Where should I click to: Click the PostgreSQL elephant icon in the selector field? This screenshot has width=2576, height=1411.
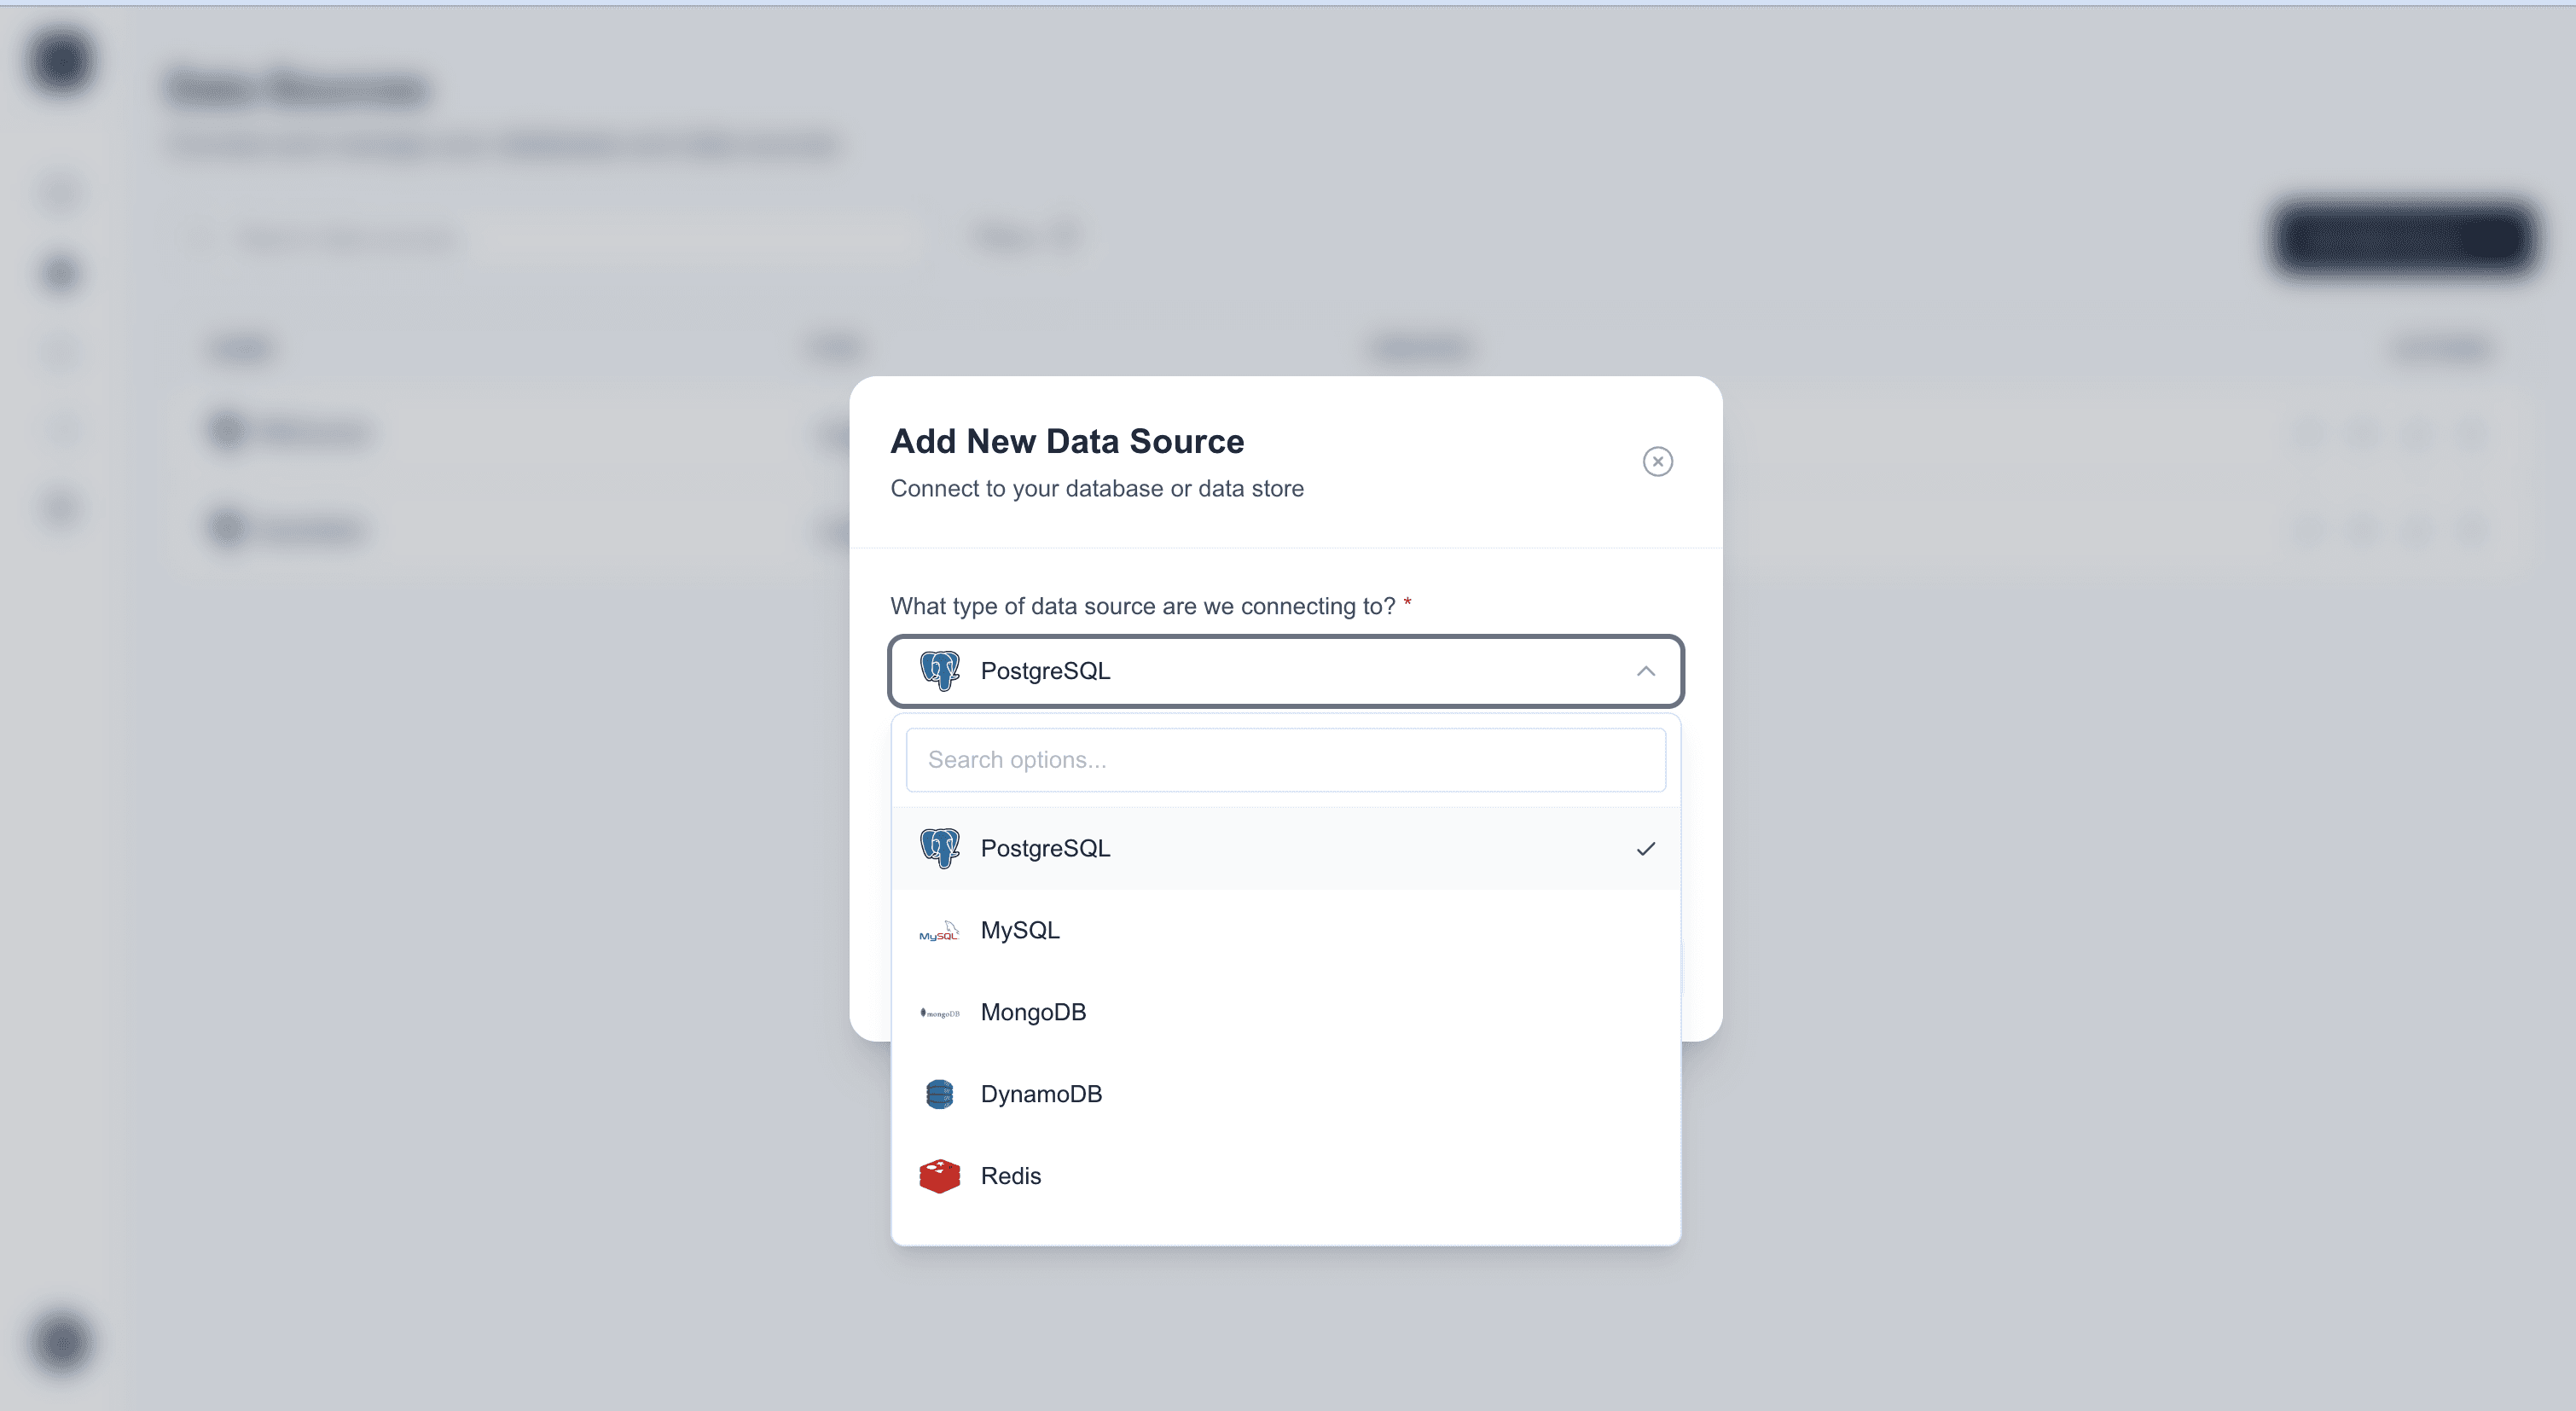pyautogui.click(x=938, y=671)
